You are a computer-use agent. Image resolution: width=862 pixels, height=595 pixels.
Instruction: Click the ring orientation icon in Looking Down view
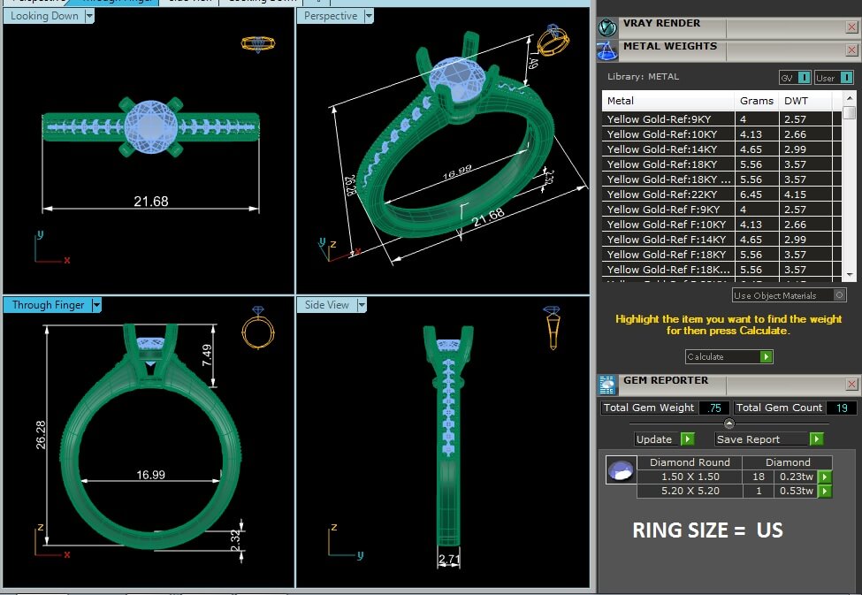pyautogui.click(x=257, y=43)
